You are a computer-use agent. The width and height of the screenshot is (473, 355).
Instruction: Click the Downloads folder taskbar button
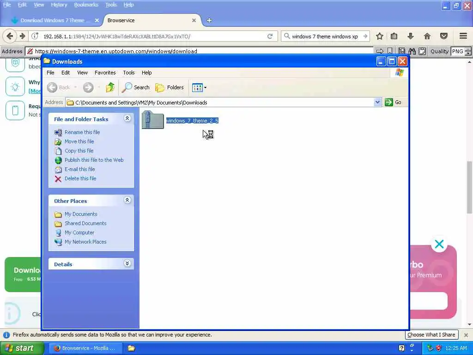tap(131, 348)
